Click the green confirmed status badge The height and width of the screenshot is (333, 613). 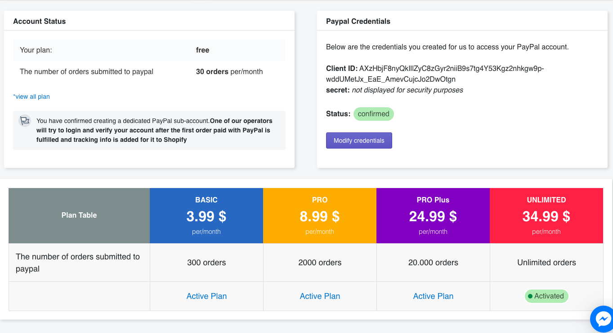(373, 114)
